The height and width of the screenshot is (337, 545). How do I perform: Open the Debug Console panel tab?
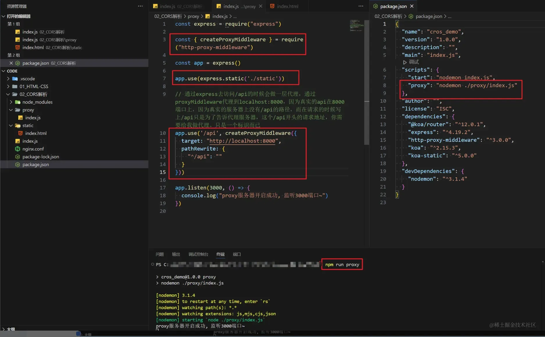point(198,254)
